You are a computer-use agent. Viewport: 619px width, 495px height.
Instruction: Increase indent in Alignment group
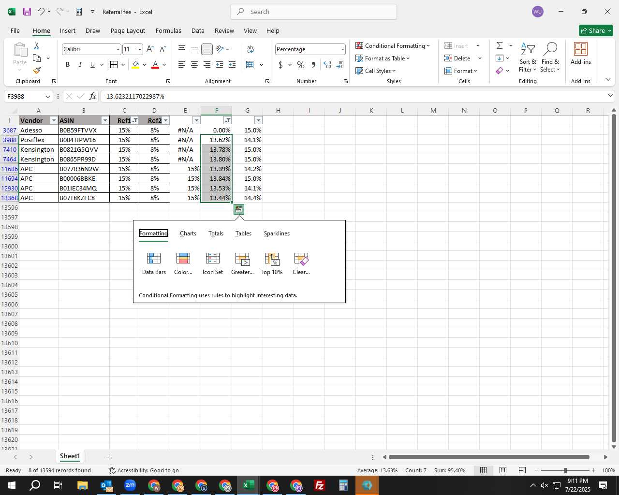[x=232, y=65]
